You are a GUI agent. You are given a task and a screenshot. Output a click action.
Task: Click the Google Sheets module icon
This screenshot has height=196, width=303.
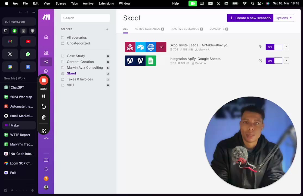pyautogui.click(x=151, y=61)
